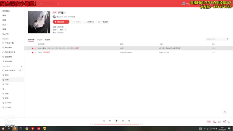The height and width of the screenshot is (131, 233).
Task: Switch to the 评论(0) tab
Action: 40,40
